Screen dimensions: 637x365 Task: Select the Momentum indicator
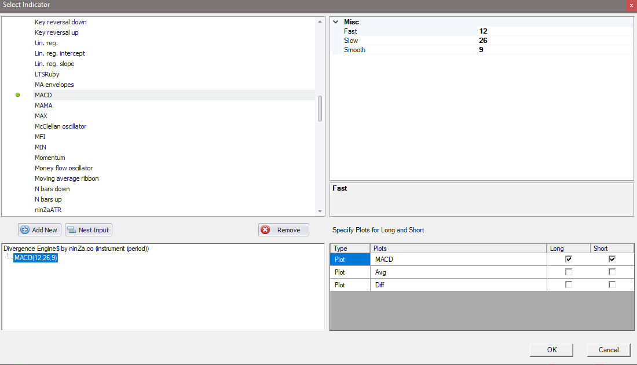(x=50, y=158)
